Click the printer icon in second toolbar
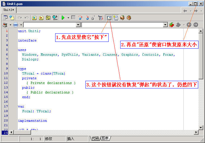 coord(15,25)
